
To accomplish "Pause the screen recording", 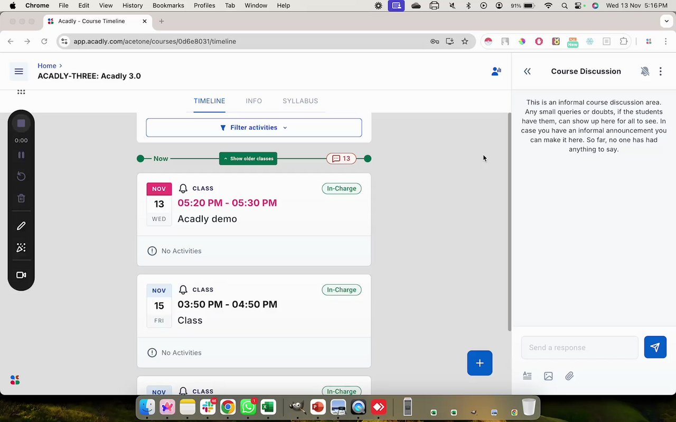I will coord(21,155).
